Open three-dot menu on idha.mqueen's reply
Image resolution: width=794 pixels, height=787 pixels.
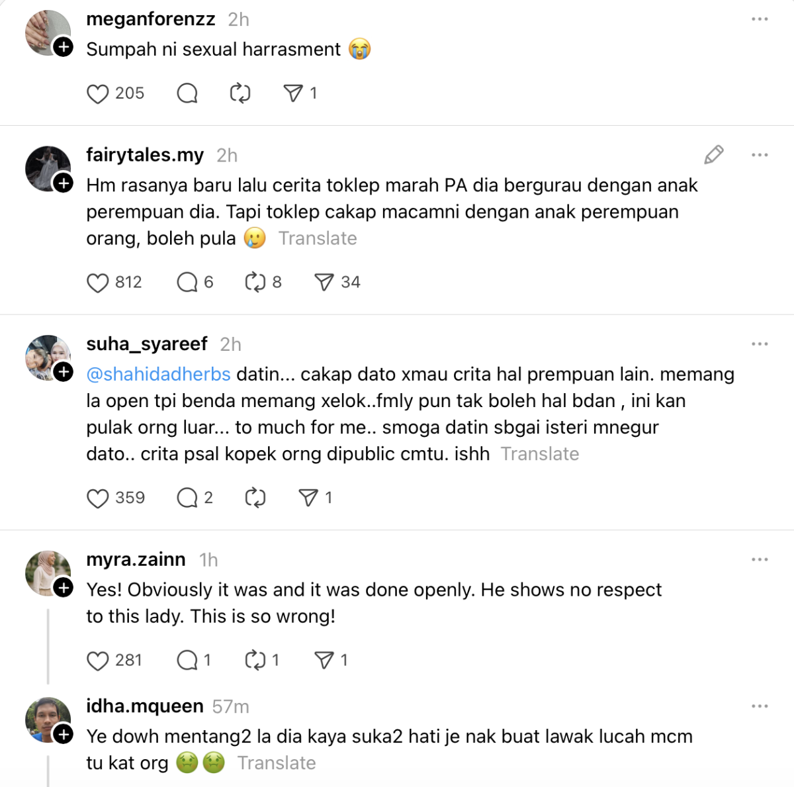tap(760, 706)
